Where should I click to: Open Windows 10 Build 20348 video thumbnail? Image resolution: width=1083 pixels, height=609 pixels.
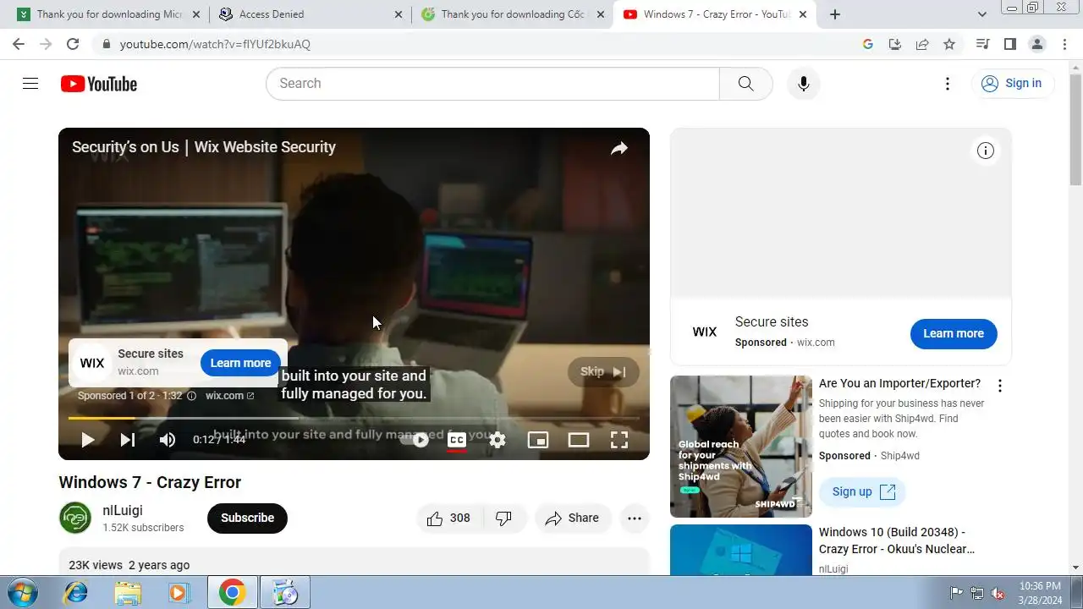tap(741, 550)
